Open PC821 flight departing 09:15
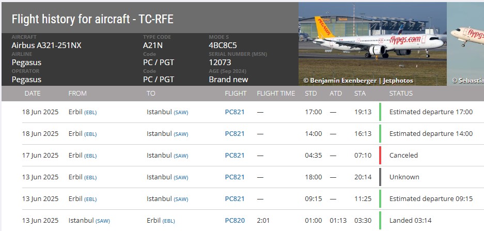The height and width of the screenshot is (231, 484). (x=235, y=199)
